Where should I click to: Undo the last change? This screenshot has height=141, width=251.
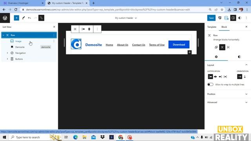tap(29, 18)
